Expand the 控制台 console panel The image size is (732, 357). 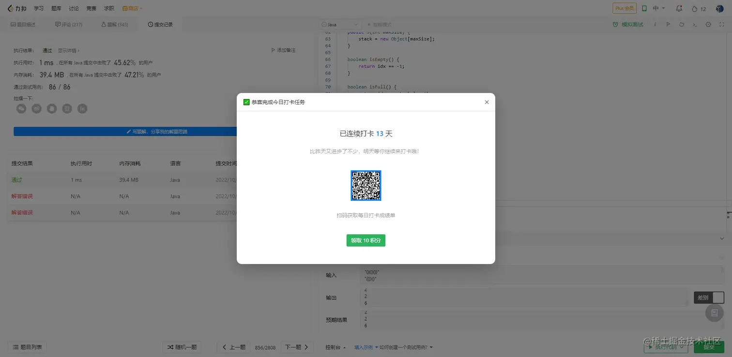335,347
